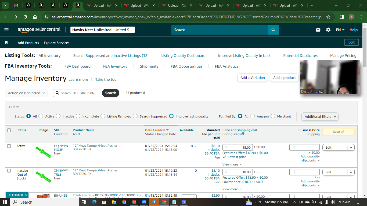The width and height of the screenshot is (367, 206).
Task: Click the 18.00 price field of the Active listing
Action: [238, 147]
